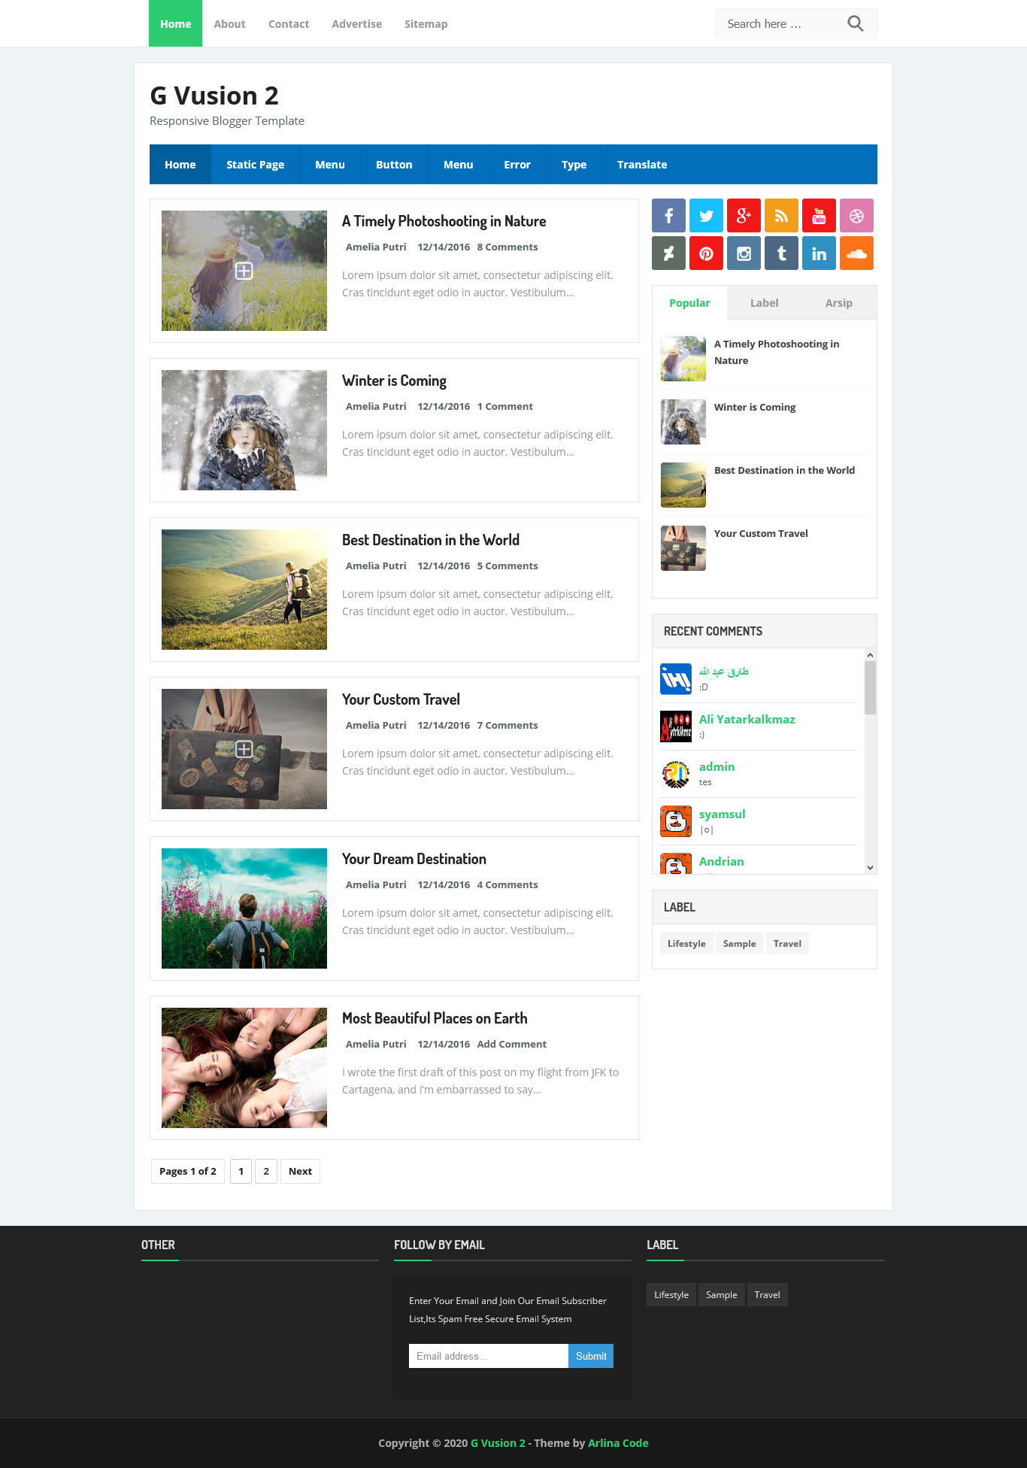Select Static Page in blue menu bar

[x=255, y=165]
